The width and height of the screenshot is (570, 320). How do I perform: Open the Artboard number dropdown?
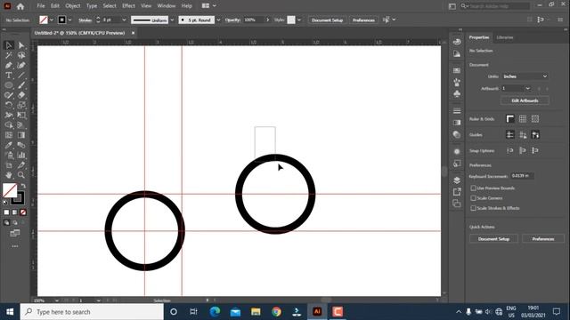[x=528, y=89]
